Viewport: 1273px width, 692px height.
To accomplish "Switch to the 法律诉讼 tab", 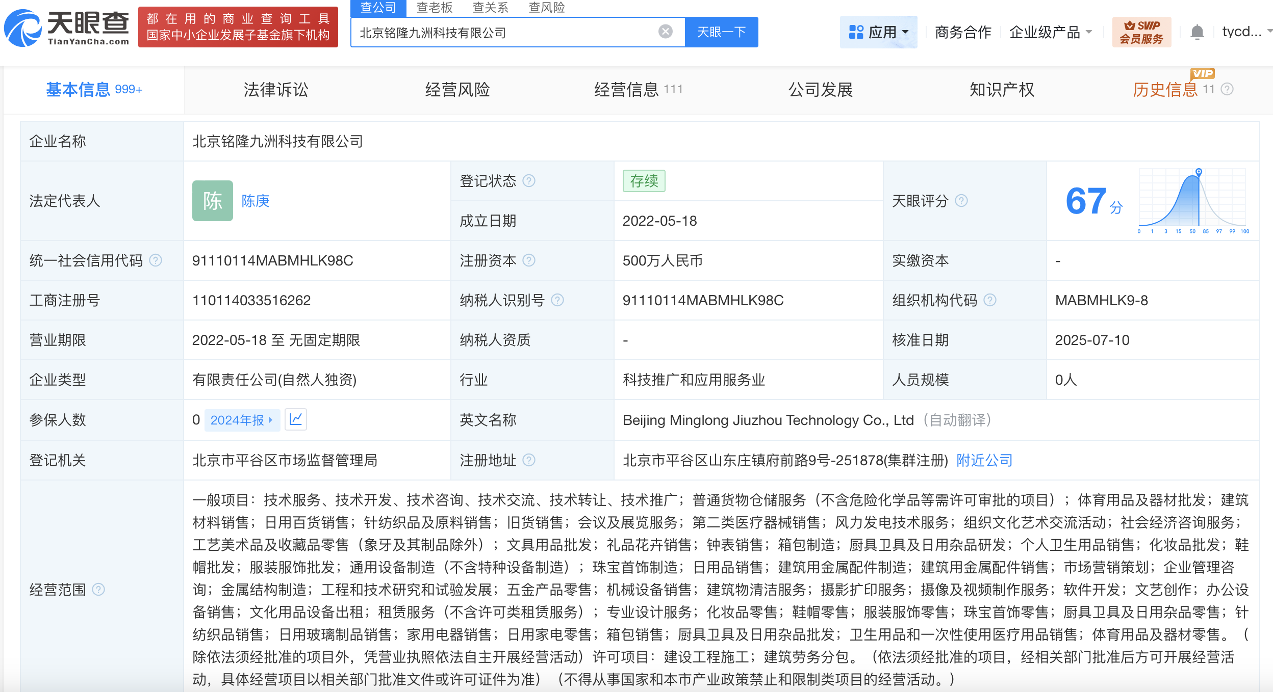I will click(275, 90).
